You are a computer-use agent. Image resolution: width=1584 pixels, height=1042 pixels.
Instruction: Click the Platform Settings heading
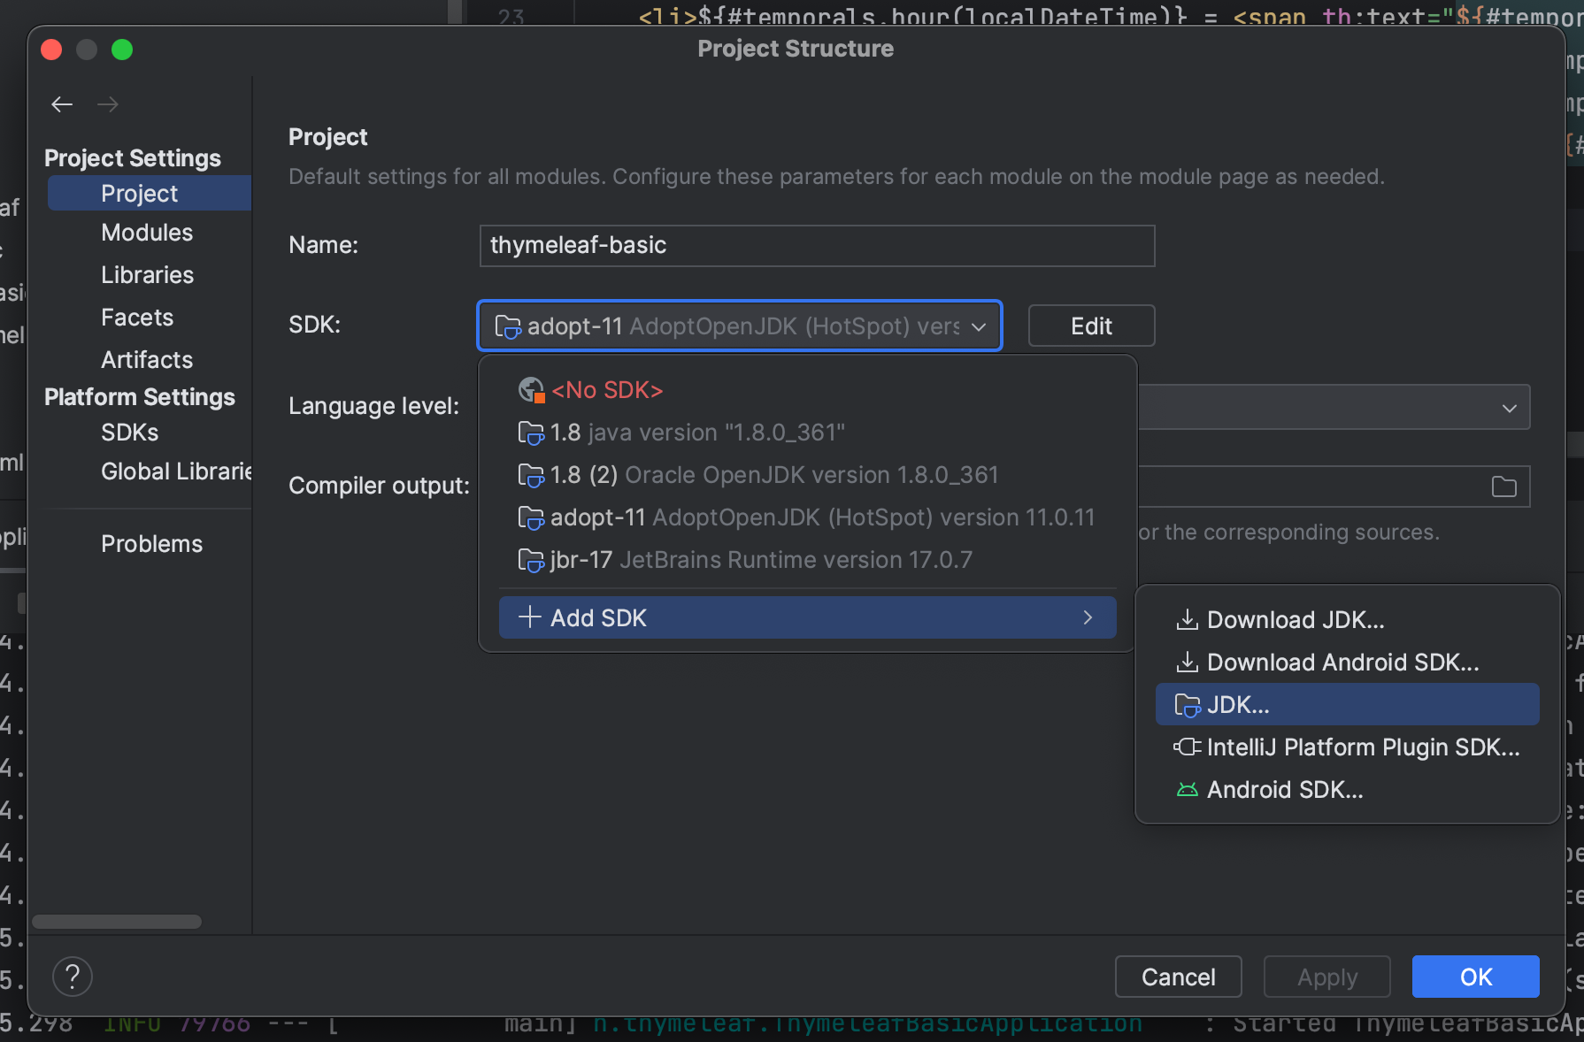pyautogui.click(x=140, y=397)
